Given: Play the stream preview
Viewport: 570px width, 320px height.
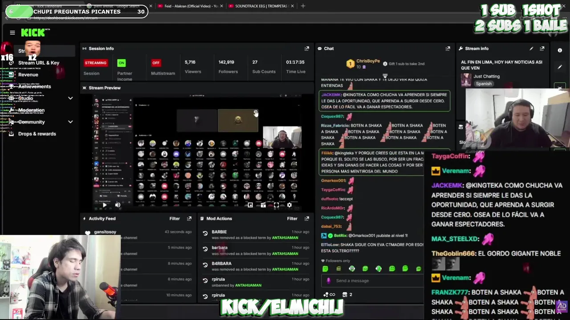Looking at the screenshot, I should coord(104,205).
